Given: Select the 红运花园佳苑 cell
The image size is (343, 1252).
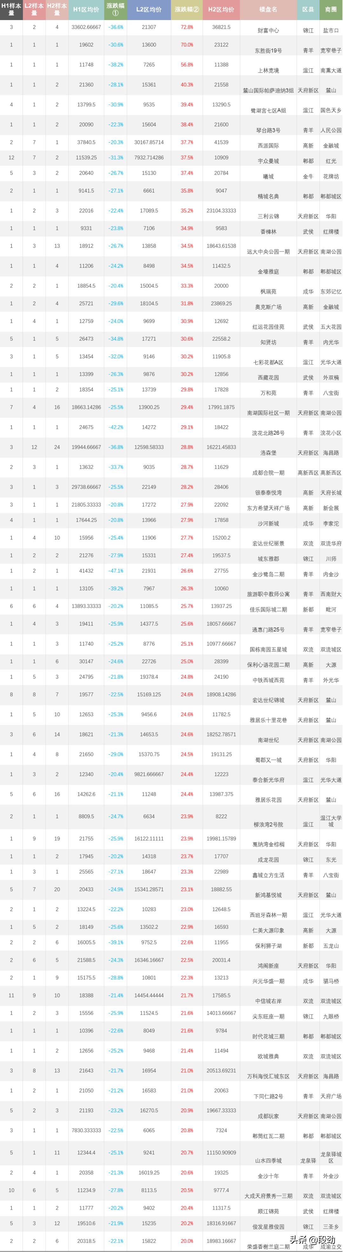Looking at the screenshot, I should point(268,327).
